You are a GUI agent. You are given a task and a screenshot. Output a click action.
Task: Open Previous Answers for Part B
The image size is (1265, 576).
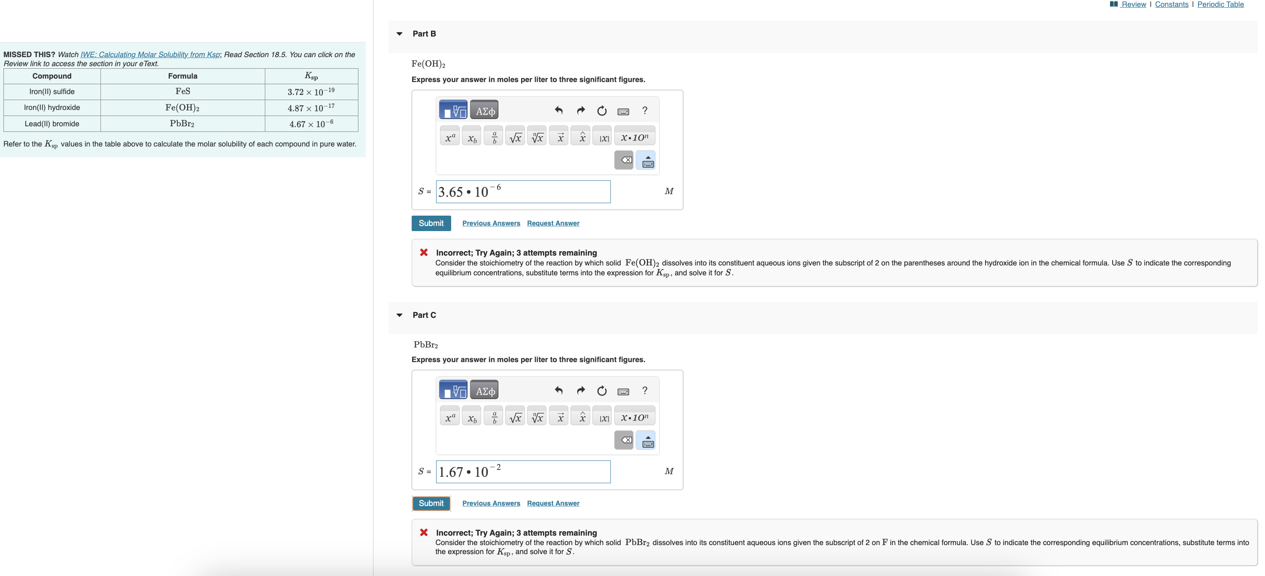tap(491, 223)
